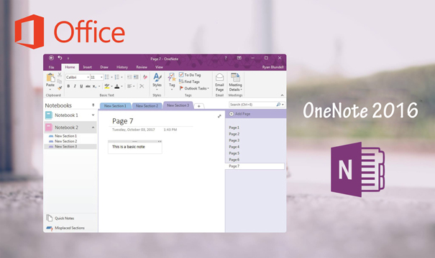The height and width of the screenshot is (258, 435).
Task: Click the search magnifier icon
Action: click(x=278, y=105)
